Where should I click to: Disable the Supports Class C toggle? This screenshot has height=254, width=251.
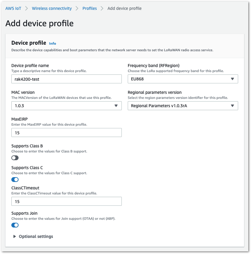click(x=15, y=180)
